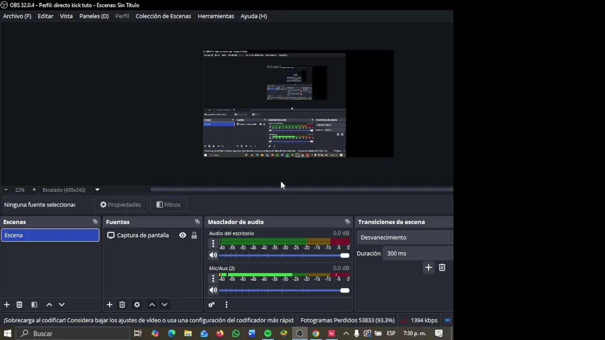The image size is (605, 340).
Task: Open Archivo (F) menu
Action: tap(17, 16)
